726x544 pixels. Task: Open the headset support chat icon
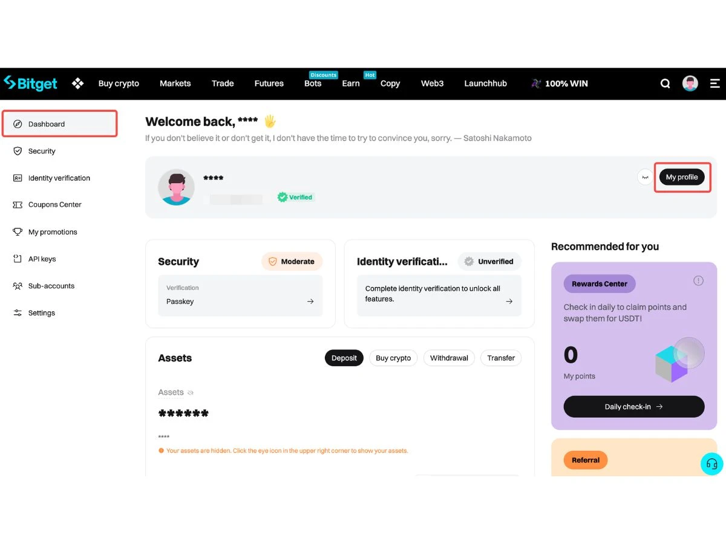pyautogui.click(x=712, y=464)
